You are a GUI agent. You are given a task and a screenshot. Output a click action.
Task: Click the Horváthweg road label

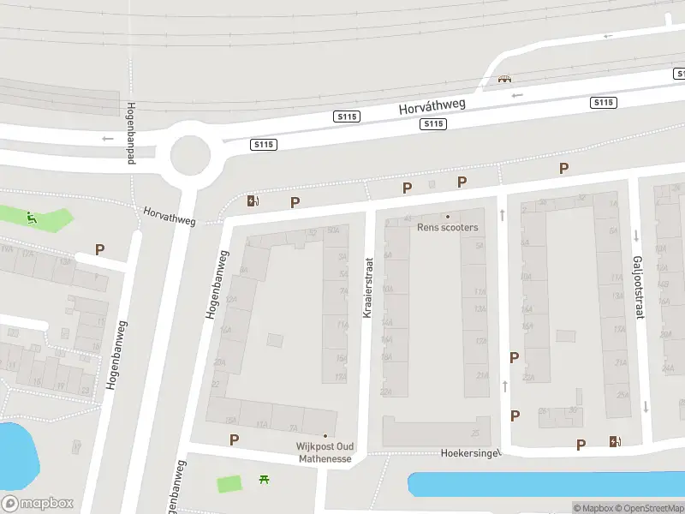(432, 106)
